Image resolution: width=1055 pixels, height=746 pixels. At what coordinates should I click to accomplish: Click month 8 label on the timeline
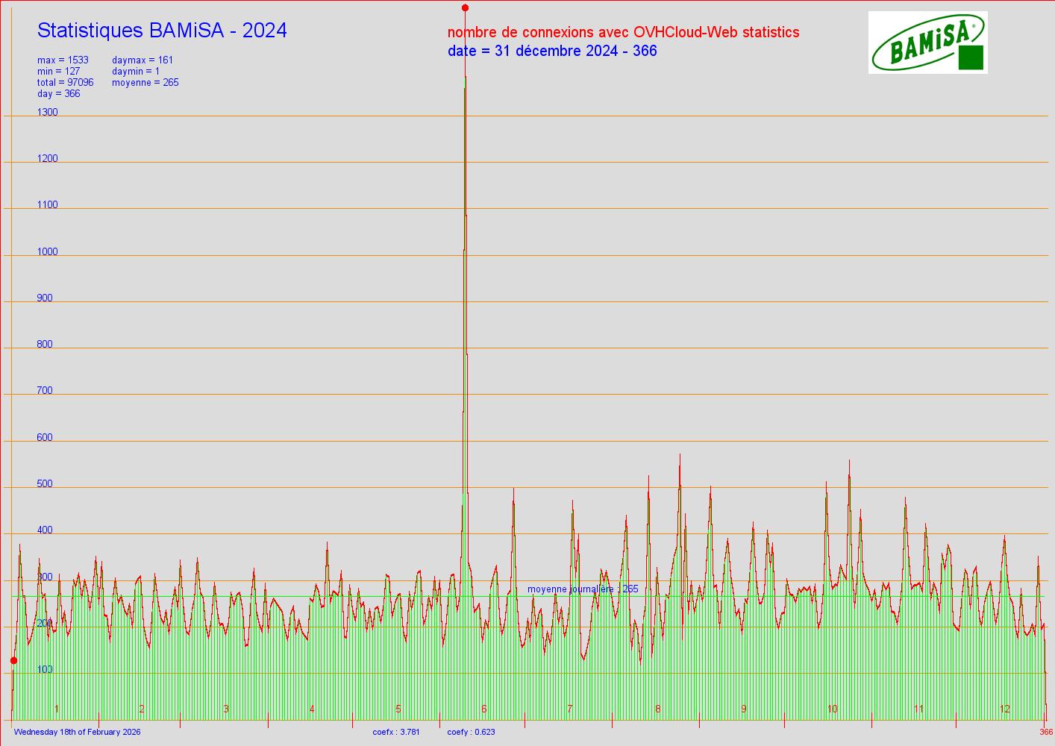click(658, 709)
